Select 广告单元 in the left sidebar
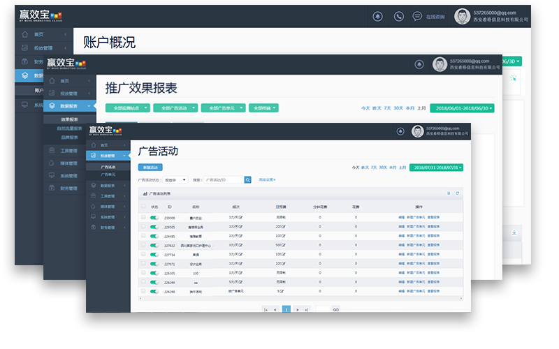 (x=108, y=174)
